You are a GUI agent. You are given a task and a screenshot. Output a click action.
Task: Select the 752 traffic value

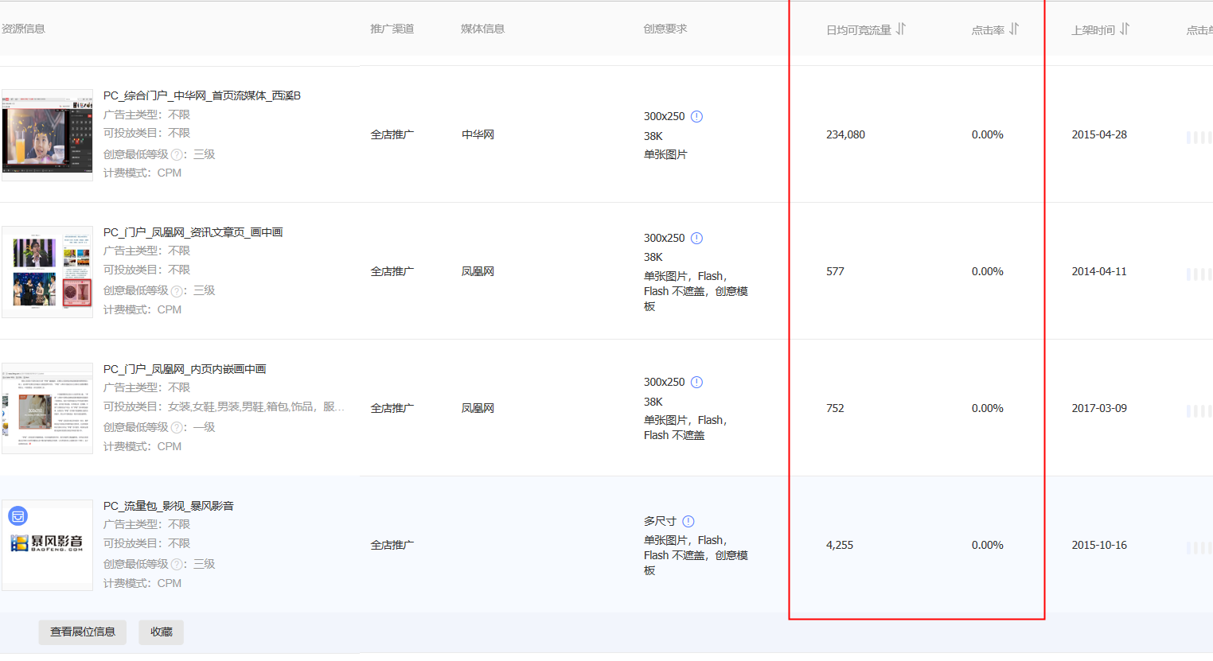835,408
